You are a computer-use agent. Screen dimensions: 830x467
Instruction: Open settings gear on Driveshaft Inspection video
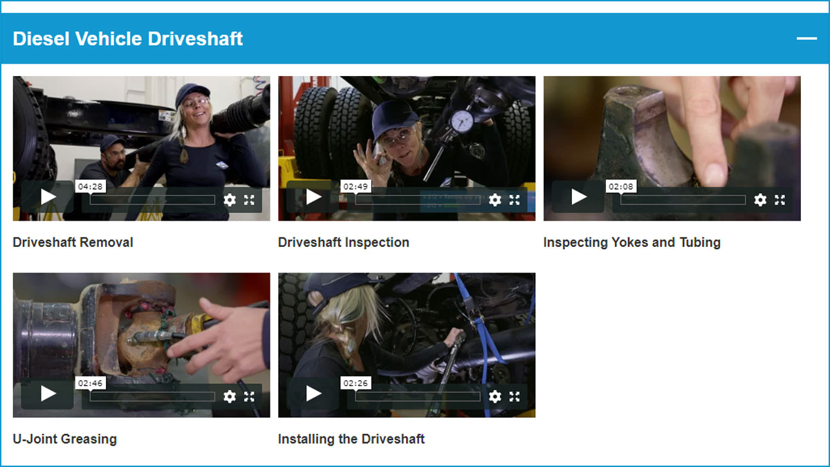coord(495,200)
